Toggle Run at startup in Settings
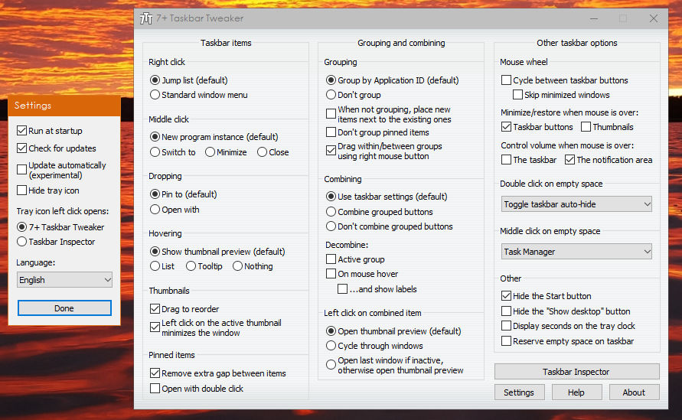This screenshot has height=420, width=682. (50, 130)
